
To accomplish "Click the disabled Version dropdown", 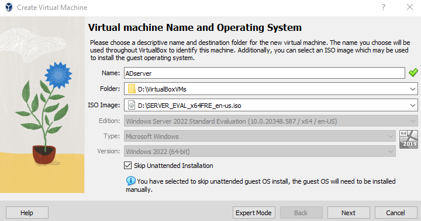I will click(x=260, y=152).
